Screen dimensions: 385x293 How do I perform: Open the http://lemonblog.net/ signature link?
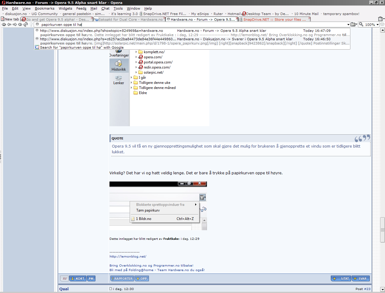[128, 256]
